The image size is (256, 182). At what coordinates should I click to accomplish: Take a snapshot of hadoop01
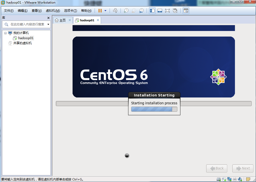pos(126,11)
